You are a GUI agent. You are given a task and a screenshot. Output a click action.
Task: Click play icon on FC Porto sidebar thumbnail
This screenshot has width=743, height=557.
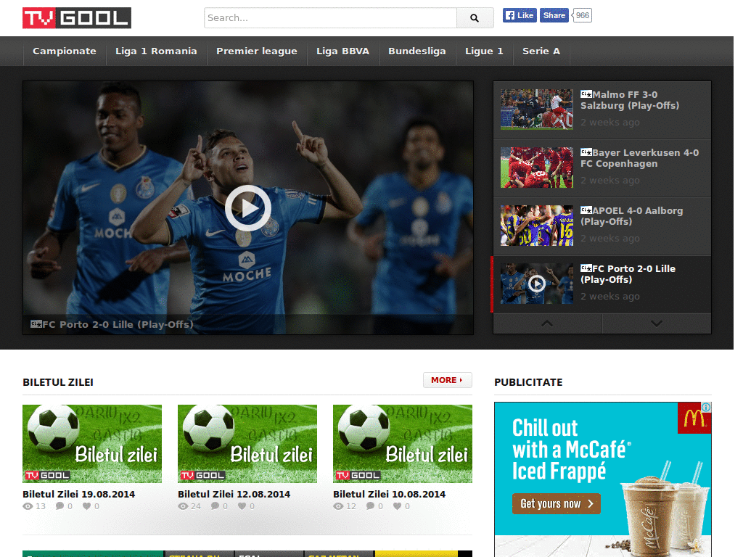point(536,284)
